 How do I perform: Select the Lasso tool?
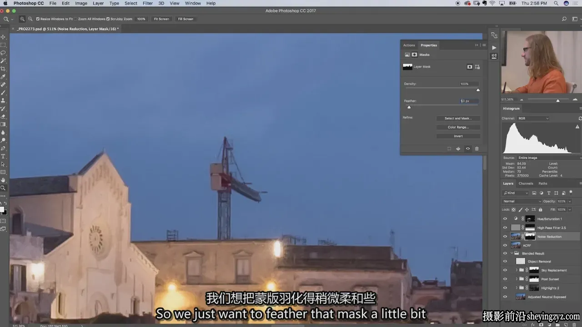point(3,53)
